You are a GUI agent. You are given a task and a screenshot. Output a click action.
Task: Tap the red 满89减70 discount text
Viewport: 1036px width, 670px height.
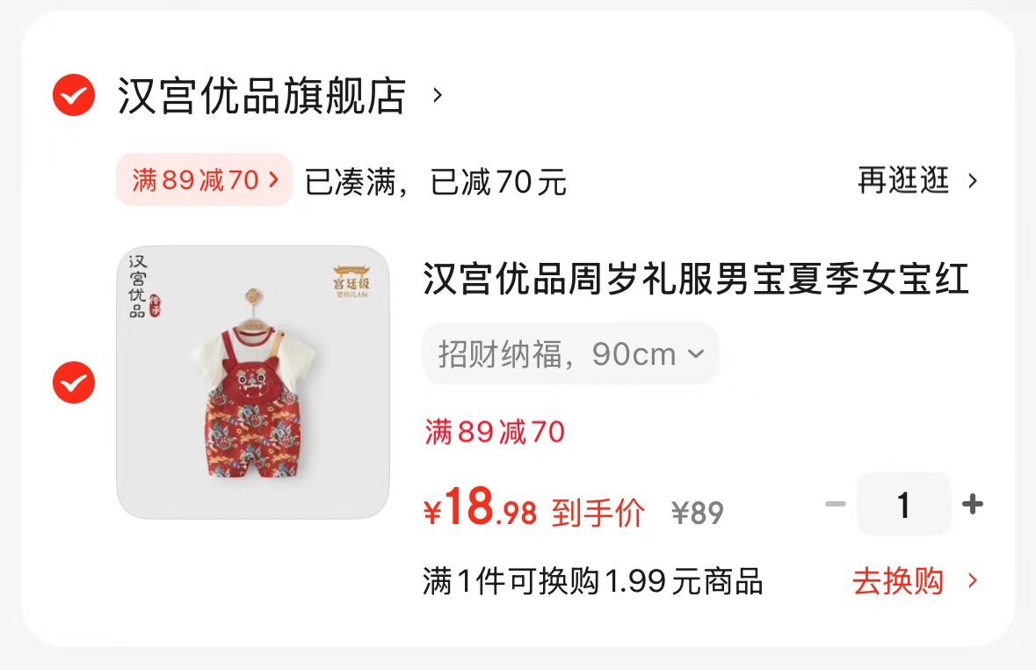[494, 433]
